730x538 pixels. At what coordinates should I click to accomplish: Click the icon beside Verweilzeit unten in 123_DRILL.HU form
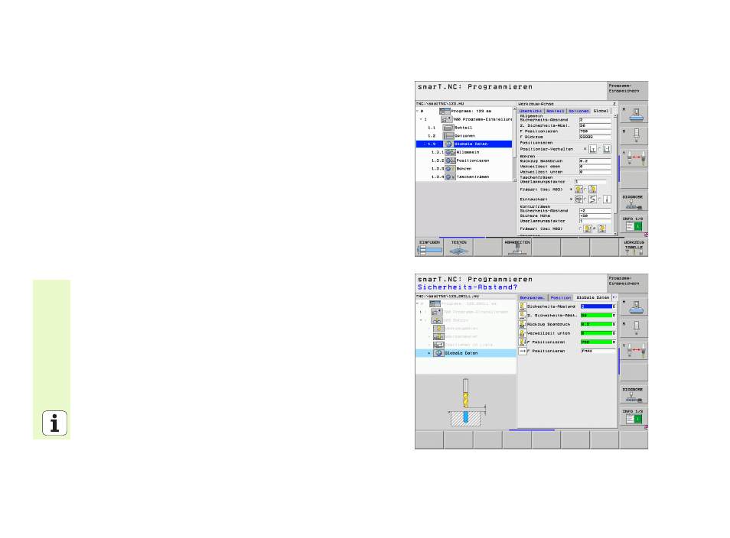tap(523, 333)
